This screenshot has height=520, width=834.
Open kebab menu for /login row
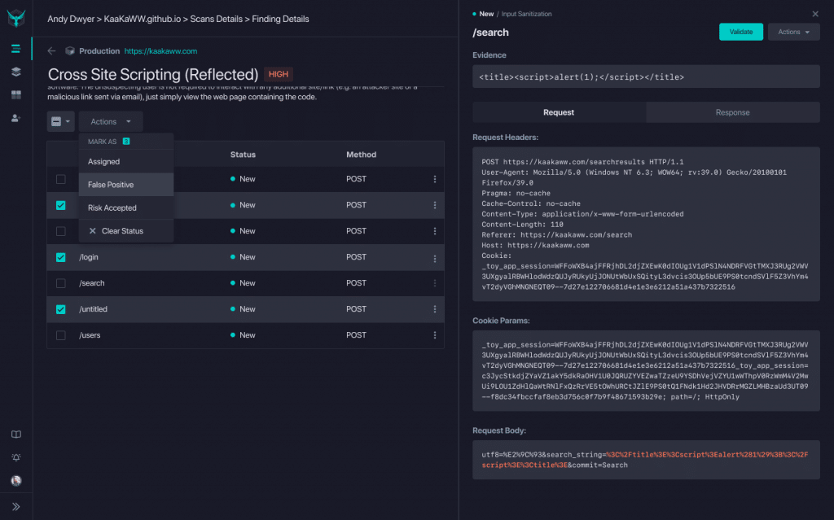(x=435, y=259)
